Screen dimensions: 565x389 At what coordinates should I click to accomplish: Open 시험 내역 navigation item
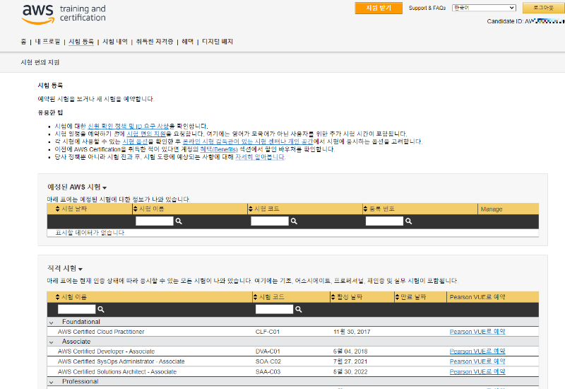[115, 42]
